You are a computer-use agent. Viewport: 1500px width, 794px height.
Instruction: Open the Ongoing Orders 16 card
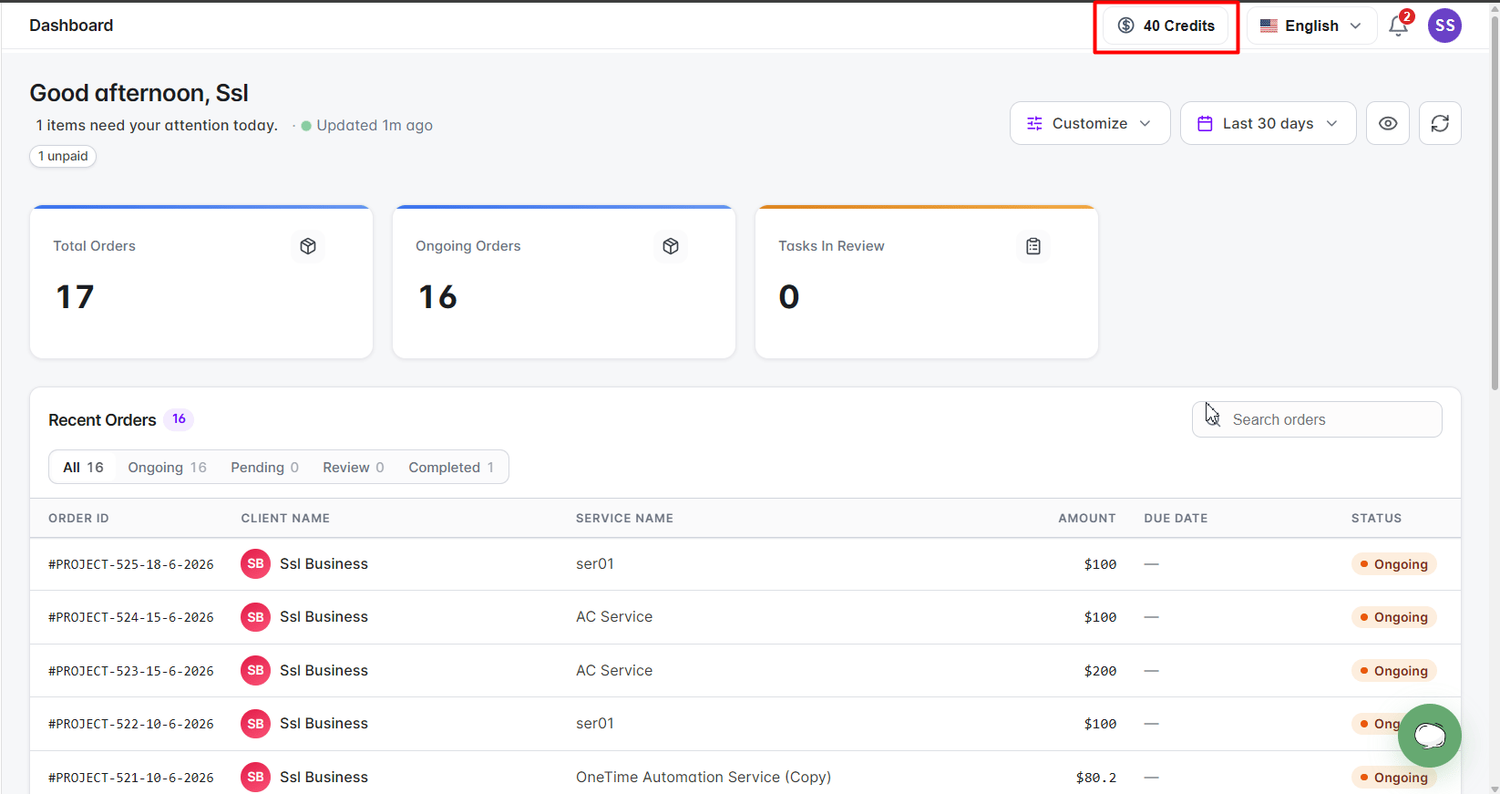point(564,282)
